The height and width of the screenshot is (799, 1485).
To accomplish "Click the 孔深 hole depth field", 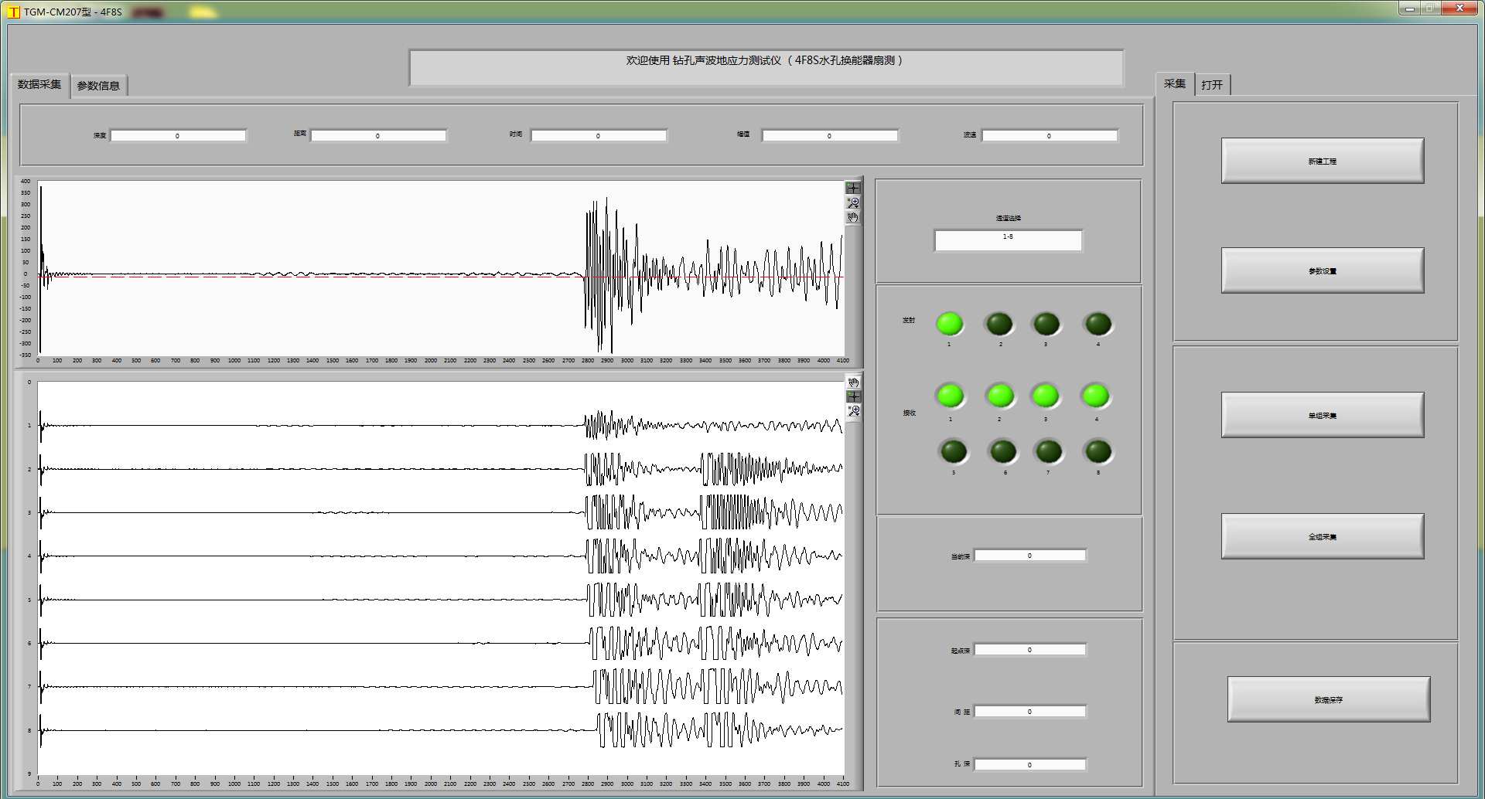I will coord(1029,765).
